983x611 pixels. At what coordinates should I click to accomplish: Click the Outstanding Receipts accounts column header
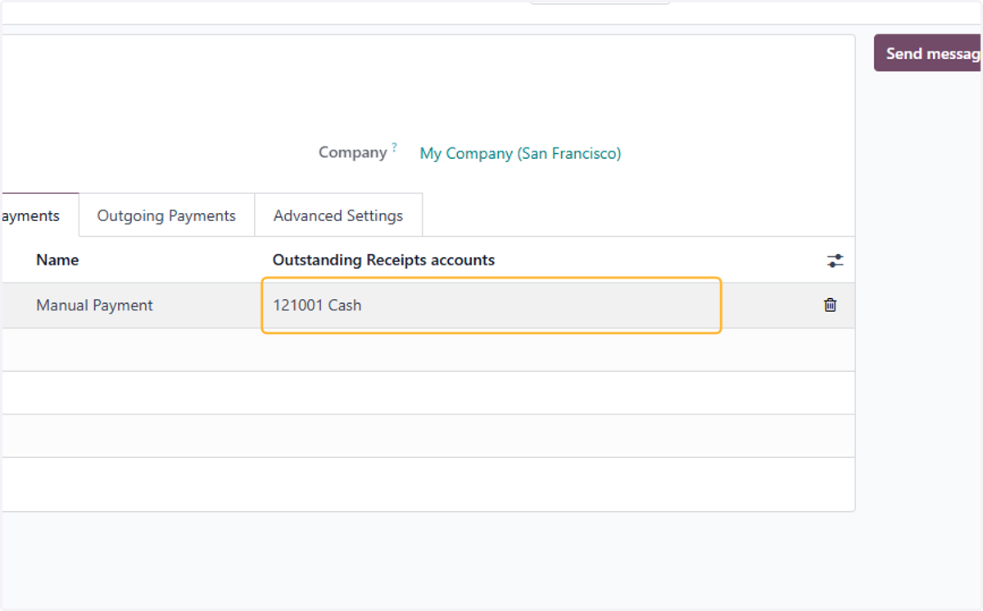(x=383, y=260)
